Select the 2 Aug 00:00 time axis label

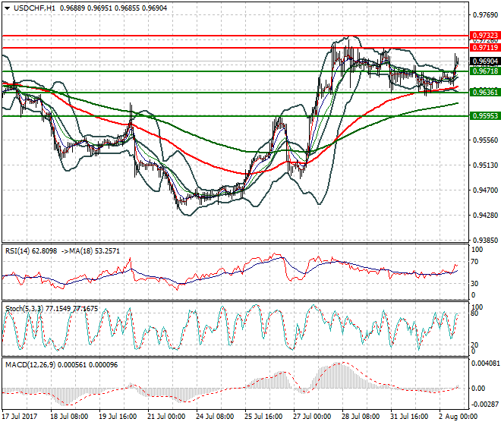[458, 417]
